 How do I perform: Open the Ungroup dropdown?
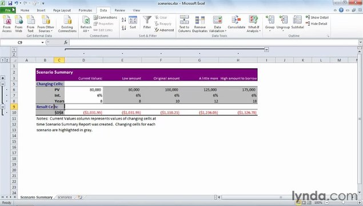283,24
